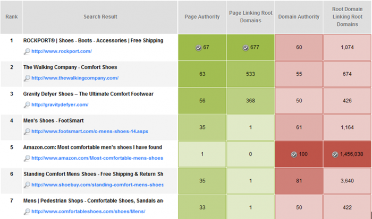This screenshot has width=372, height=219.
Task: Select Standing Comfort Mens Shoes title
Action: (x=93, y=174)
